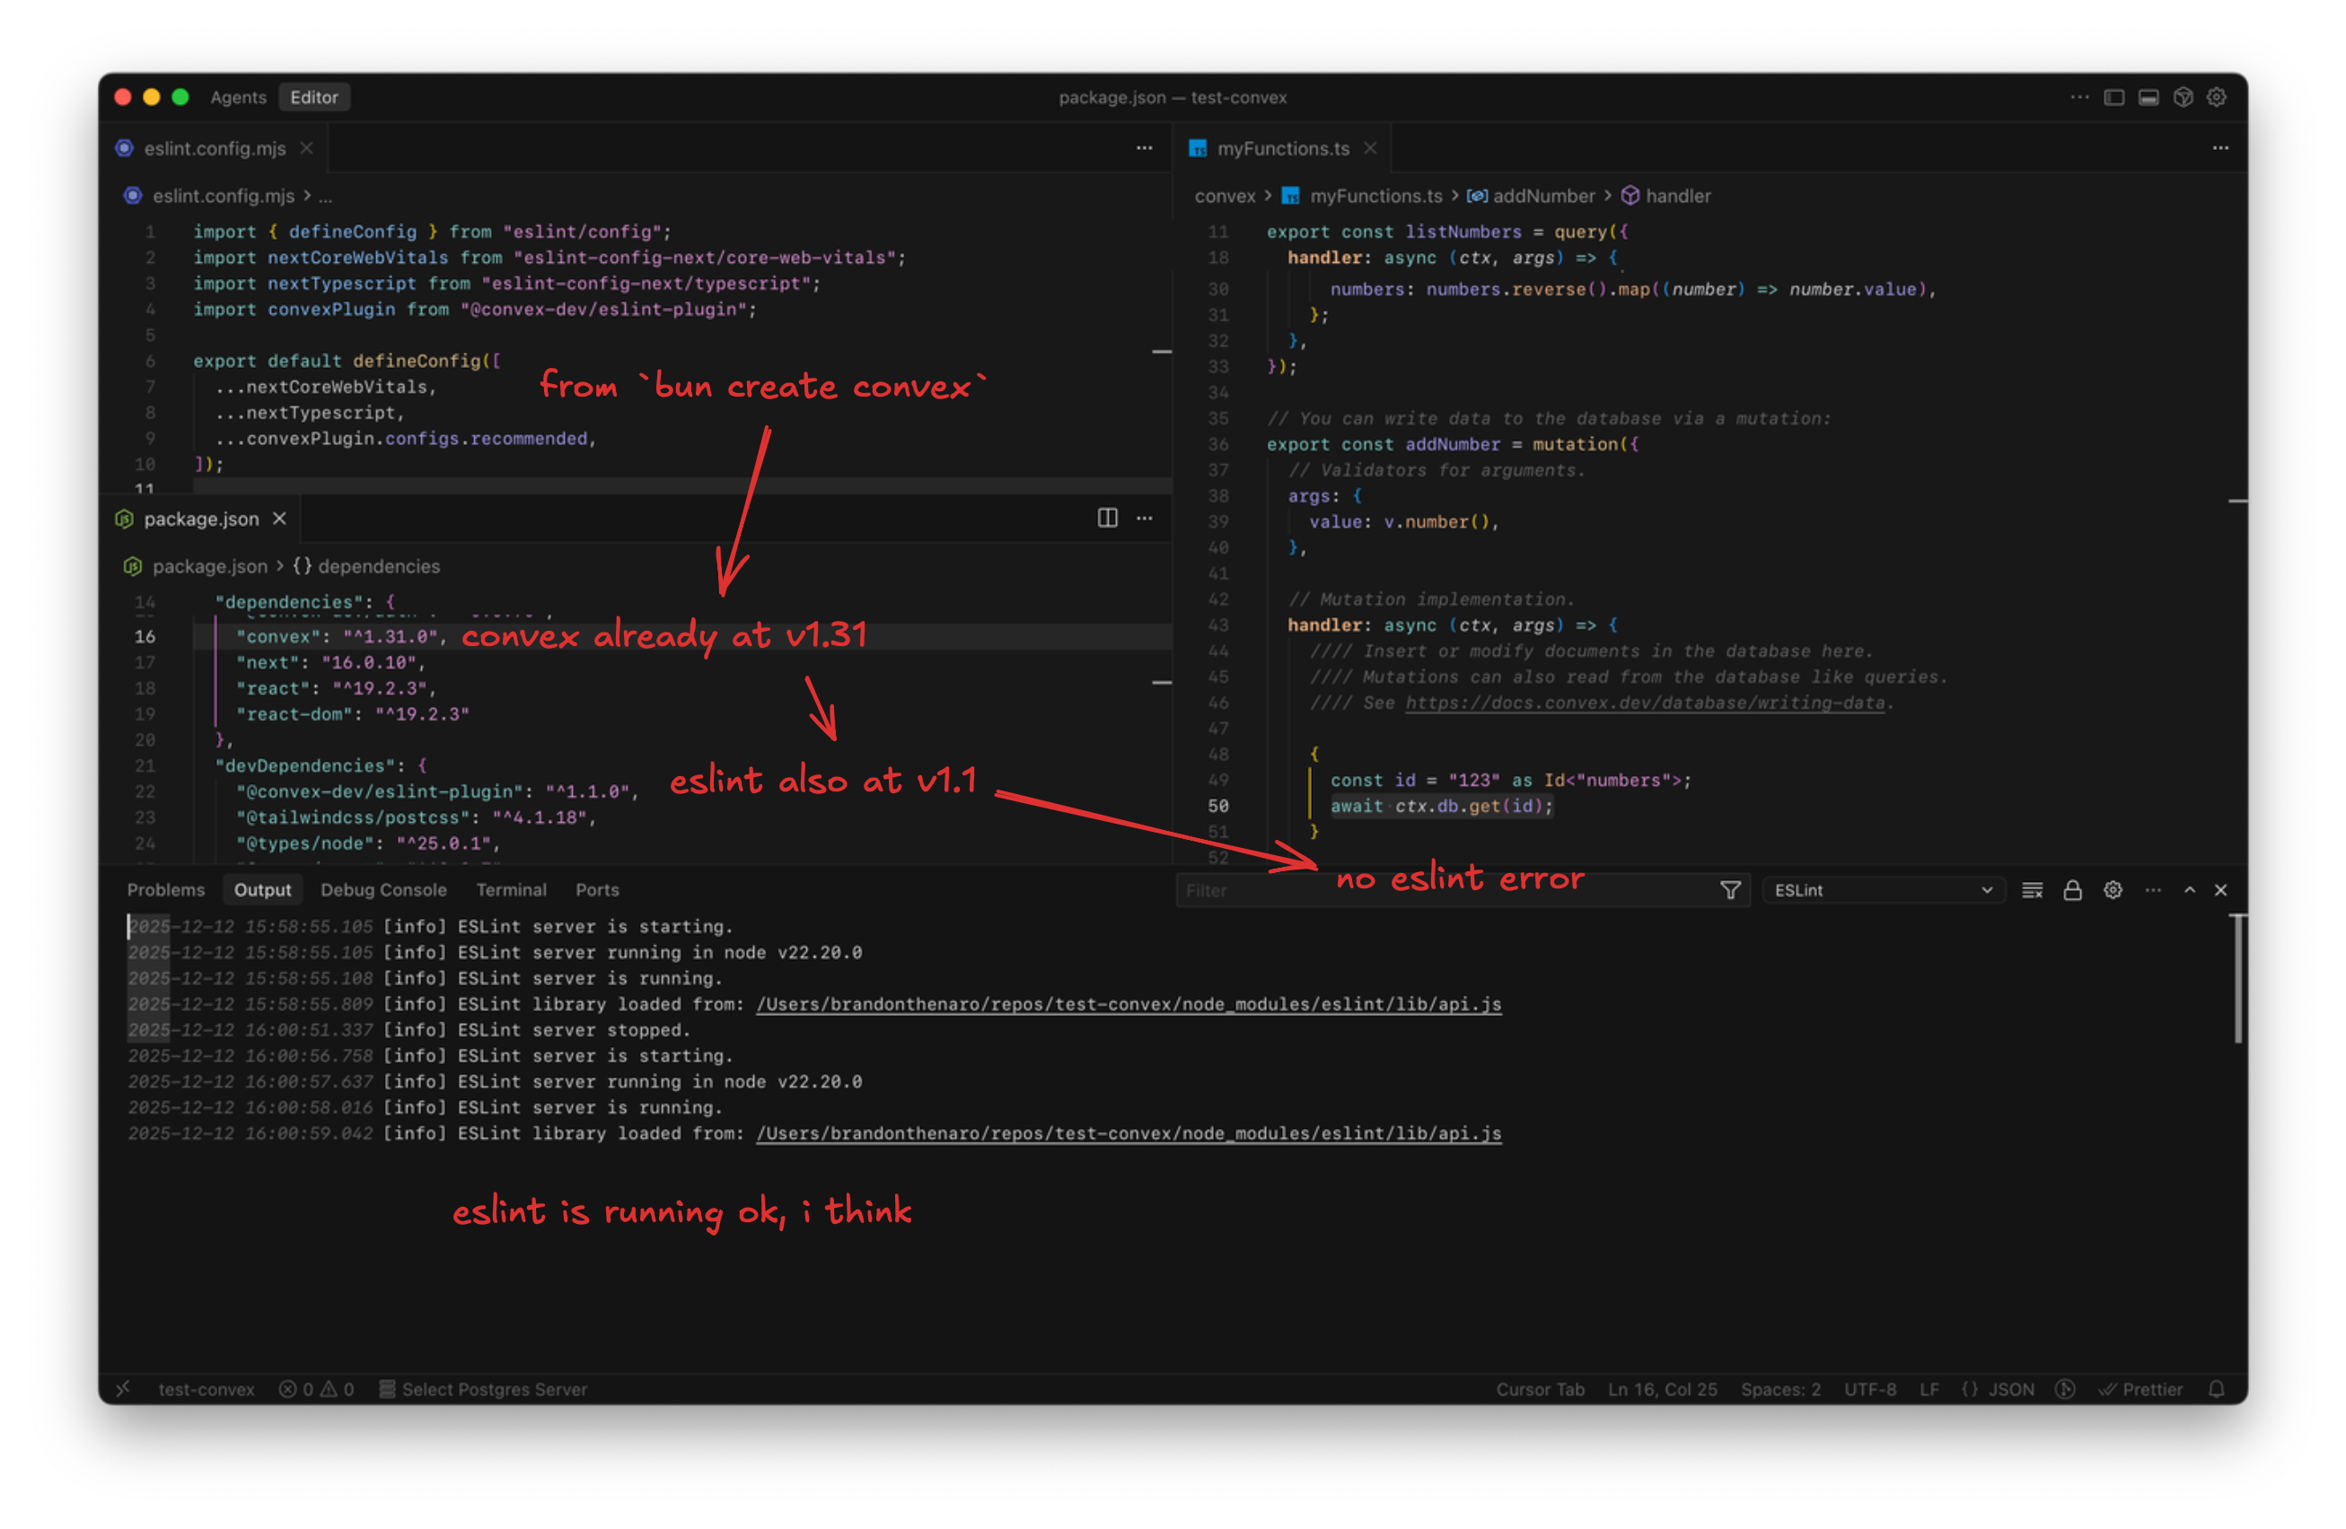Image resolution: width=2346 pixels, height=1529 pixels.
Task: Click the output panel vertical scrollbar
Action: [x=2237, y=979]
